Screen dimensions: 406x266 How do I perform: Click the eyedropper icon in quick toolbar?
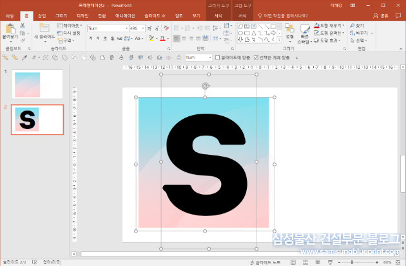click(24, 57)
